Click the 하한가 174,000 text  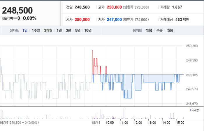tap(136, 20)
